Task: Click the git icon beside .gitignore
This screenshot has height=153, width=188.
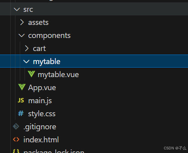Action: pos(16,127)
